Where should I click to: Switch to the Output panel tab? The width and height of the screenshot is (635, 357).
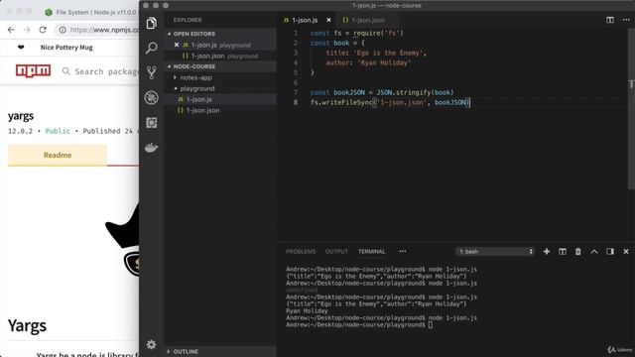(x=336, y=251)
